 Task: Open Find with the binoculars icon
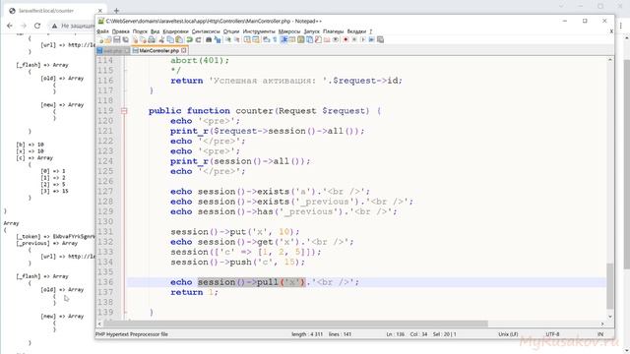tap(209, 39)
